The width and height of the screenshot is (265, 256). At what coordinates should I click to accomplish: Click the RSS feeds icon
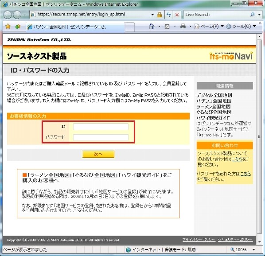point(167,27)
